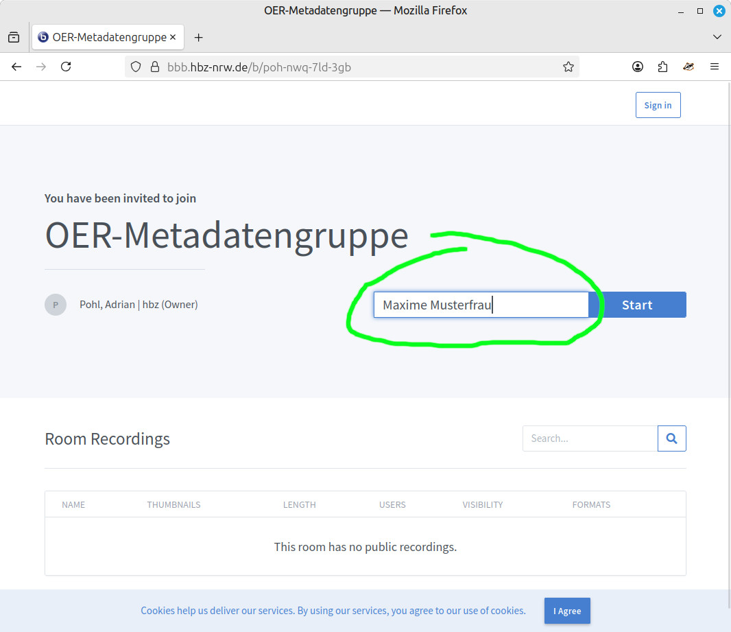The width and height of the screenshot is (731, 632).
Task: Accept cookies with I Agree button
Action: point(567,611)
